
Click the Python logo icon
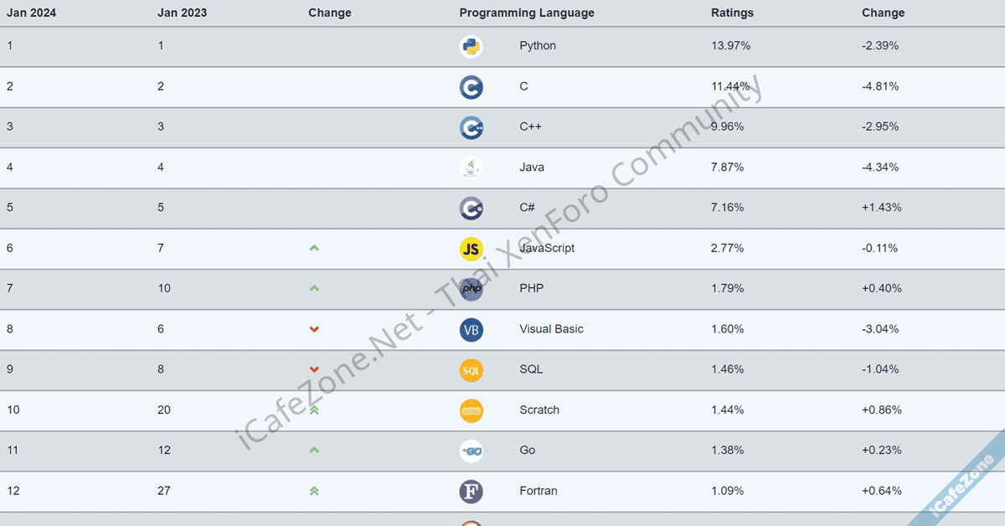471,46
